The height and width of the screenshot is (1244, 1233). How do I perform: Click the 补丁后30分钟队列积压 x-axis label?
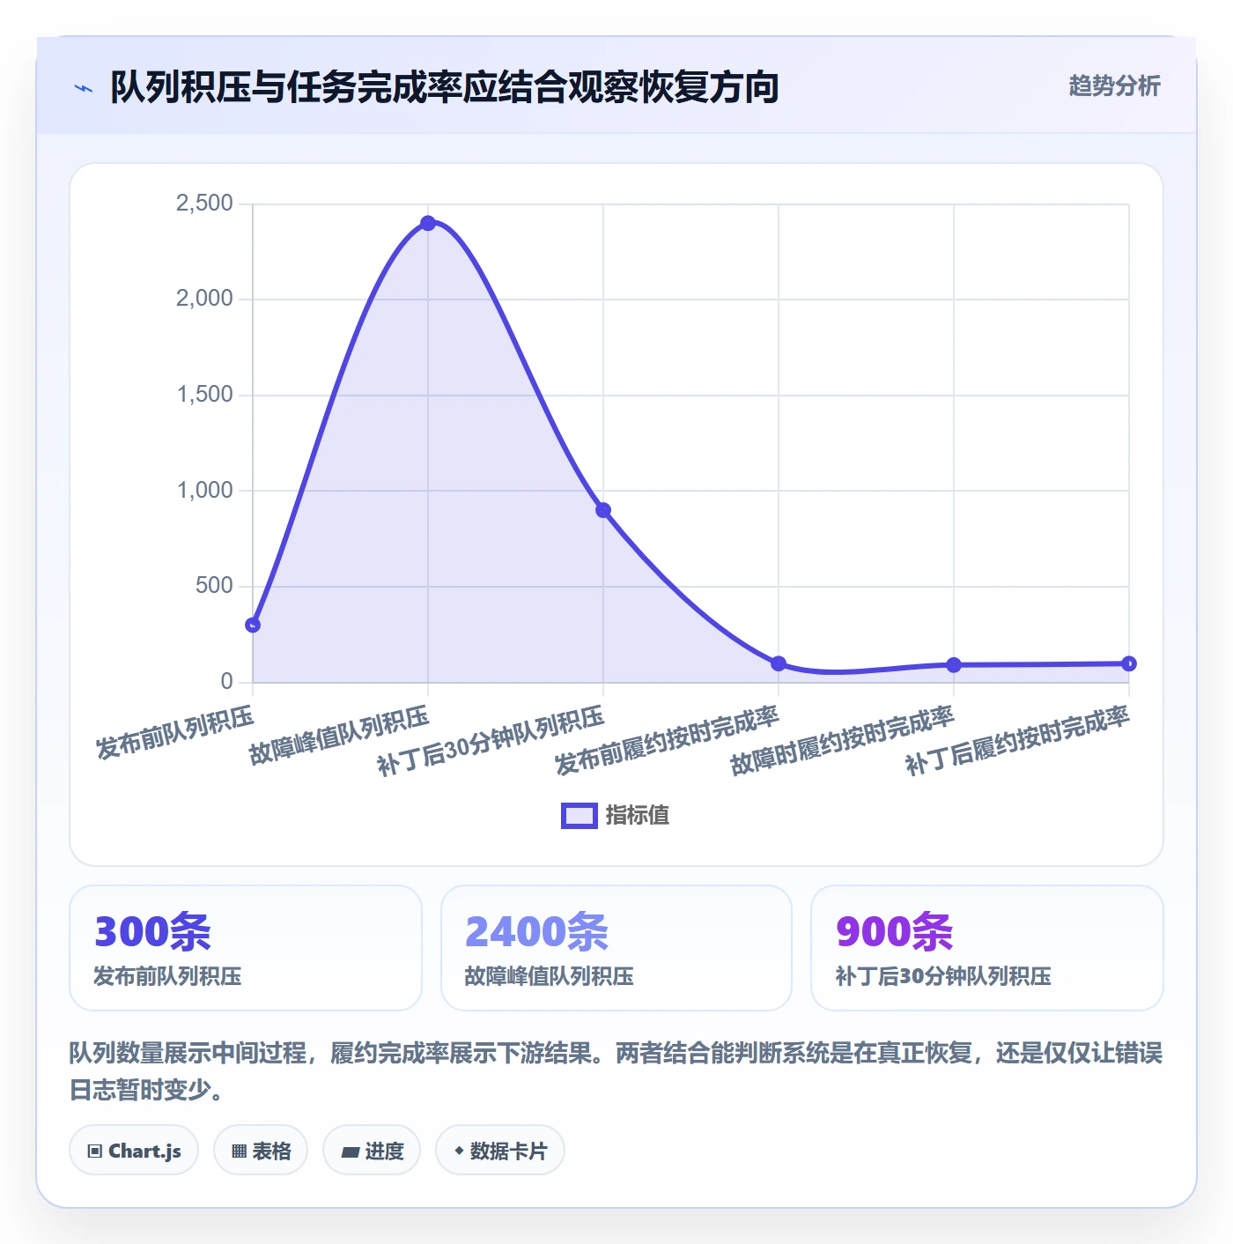[491, 741]
